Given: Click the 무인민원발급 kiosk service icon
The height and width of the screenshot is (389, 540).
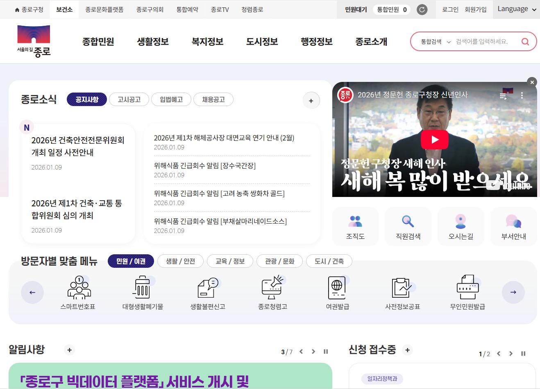Looking at the screenshot, I should [x=467, y=292].
